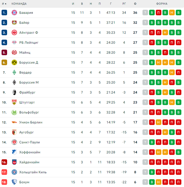Viewport: 184px width, 187px height.
Task: Click the RB Leipzig team logo
Action: pyautogui.click(x=14, y=42)
